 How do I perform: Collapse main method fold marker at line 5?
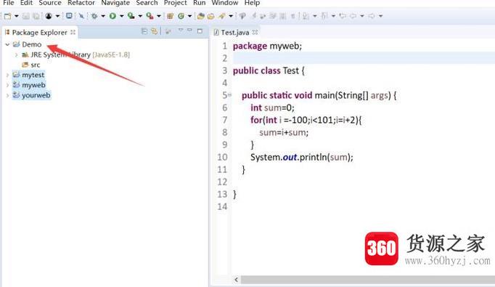point(229,94)
